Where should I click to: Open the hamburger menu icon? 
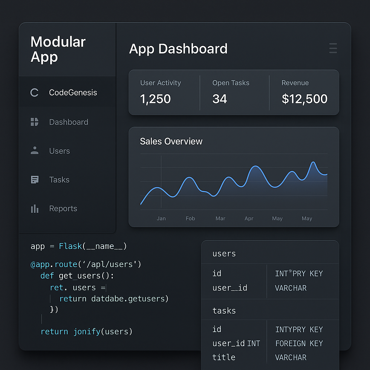[x=333, y=48]
